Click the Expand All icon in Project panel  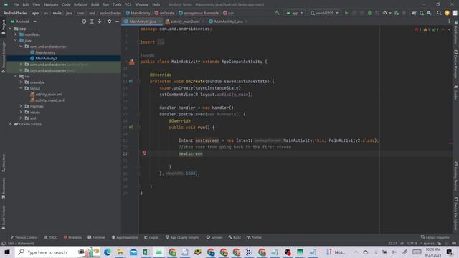pyautogui.click(x=92, y=21)
